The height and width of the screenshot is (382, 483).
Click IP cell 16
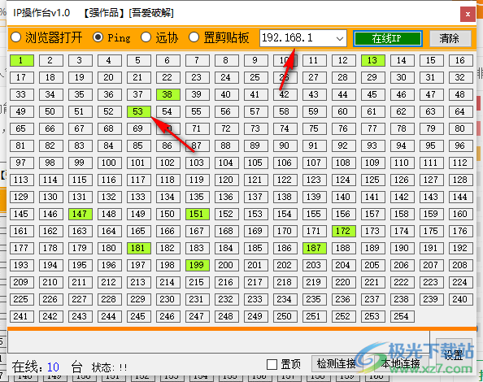[x=460, y=60]
